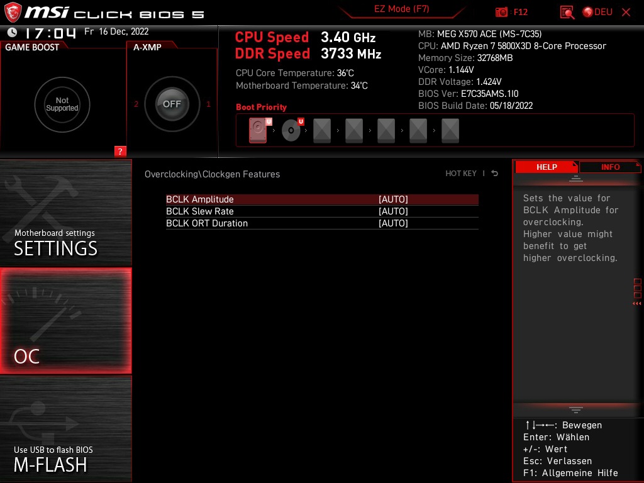Click the CPU AMD Ryzen 7 5800X3D line

(512, 46)
